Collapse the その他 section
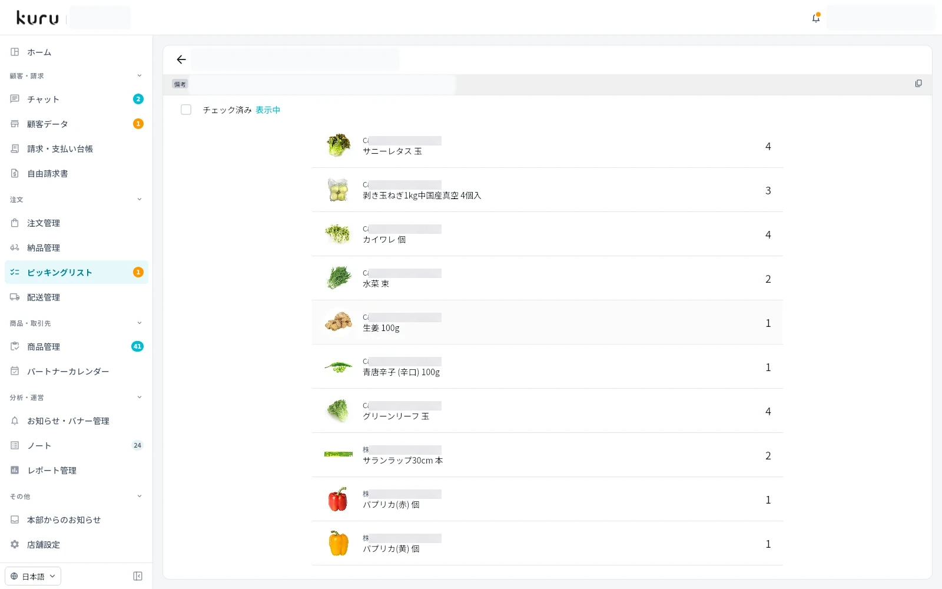942x589 pixels. (140, 496)
